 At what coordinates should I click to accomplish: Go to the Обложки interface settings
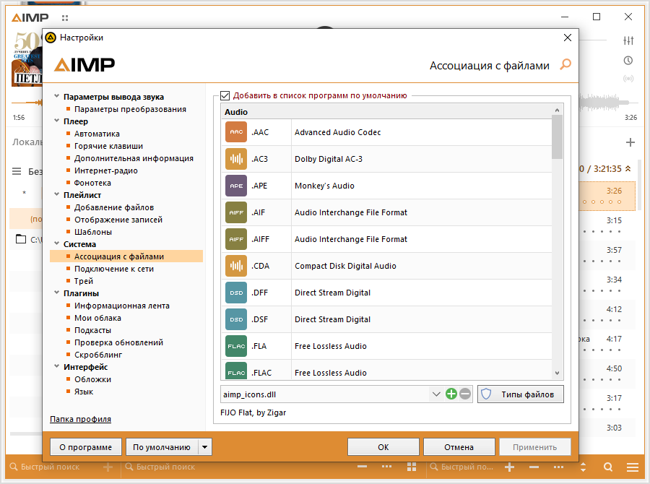point(93,379)
